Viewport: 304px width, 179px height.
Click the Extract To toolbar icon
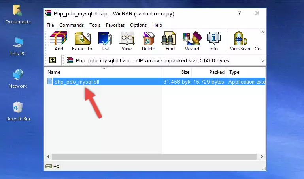(82, 41)
